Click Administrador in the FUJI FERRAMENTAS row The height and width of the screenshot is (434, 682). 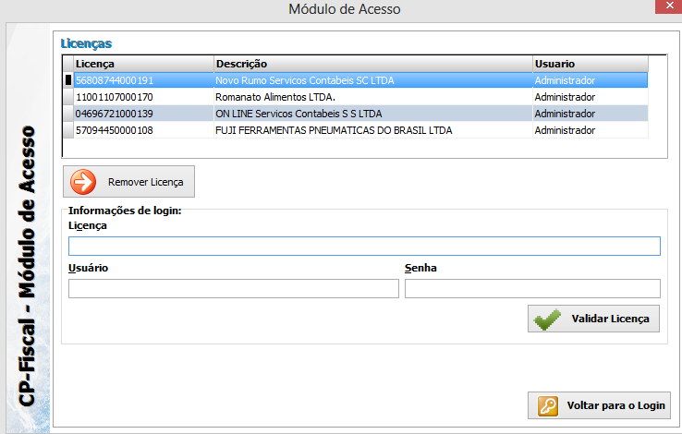[x=565, y=130]
